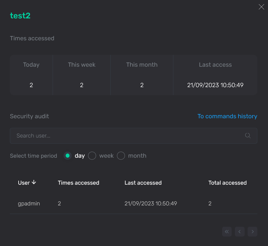Sort table by Times accessed column

78,183
